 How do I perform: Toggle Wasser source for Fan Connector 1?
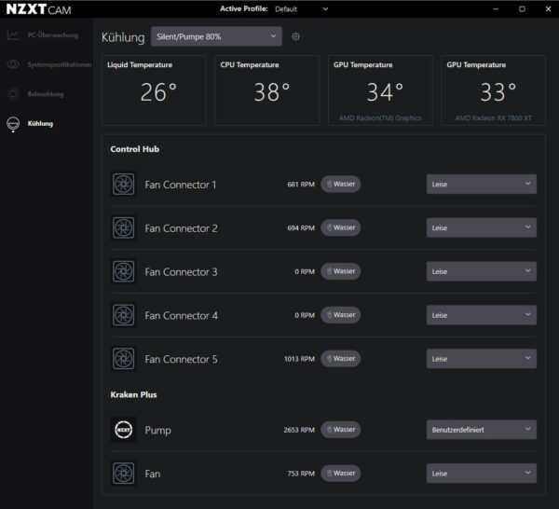click(x=341, y=184)
